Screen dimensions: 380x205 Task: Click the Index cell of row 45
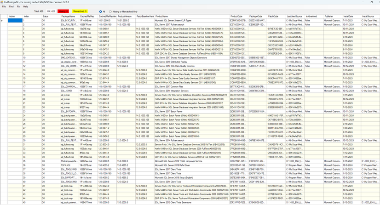pyautogui.click(x=32, y=202)
